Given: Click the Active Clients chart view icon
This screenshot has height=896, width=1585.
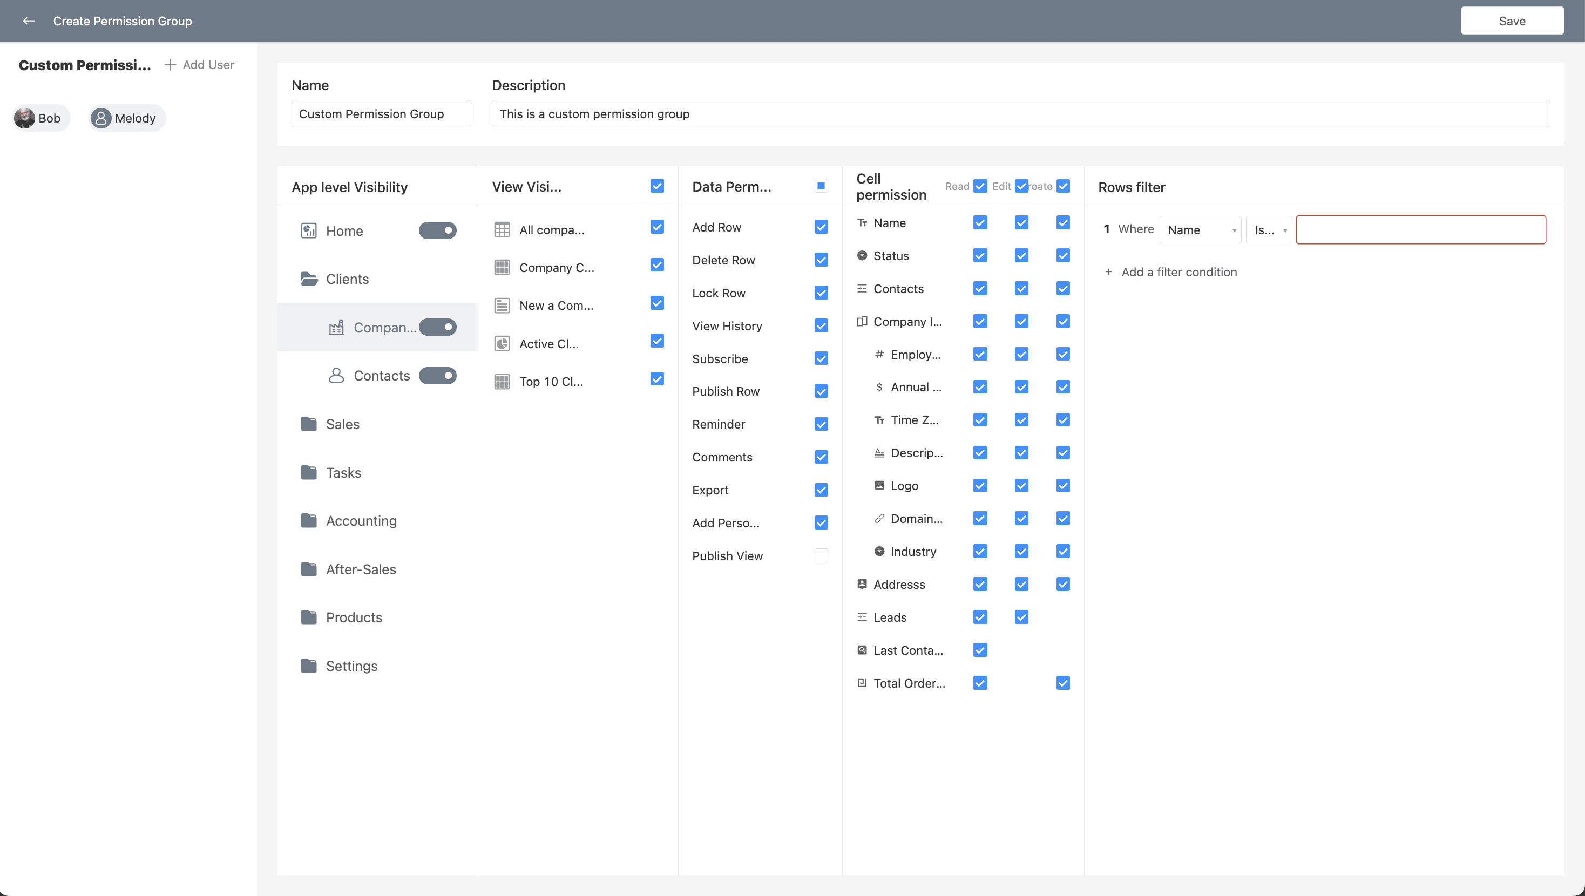Looking at the screenshot, I should pyautogui.click(x=502, y=343).
